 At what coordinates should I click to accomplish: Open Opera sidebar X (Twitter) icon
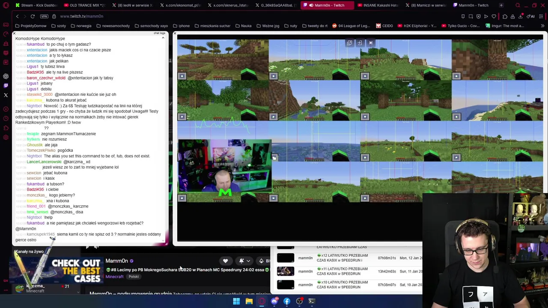click(6, 95)
